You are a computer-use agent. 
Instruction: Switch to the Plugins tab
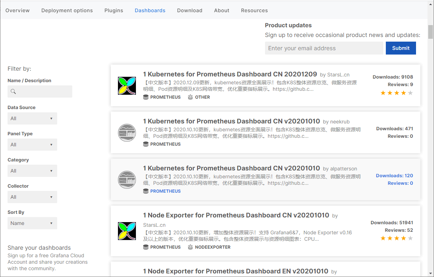(x=114, y=10)
